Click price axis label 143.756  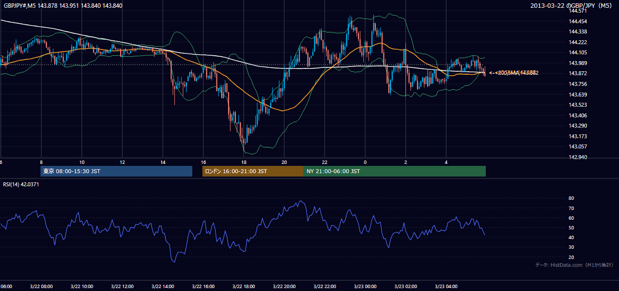tap(578, 84)
